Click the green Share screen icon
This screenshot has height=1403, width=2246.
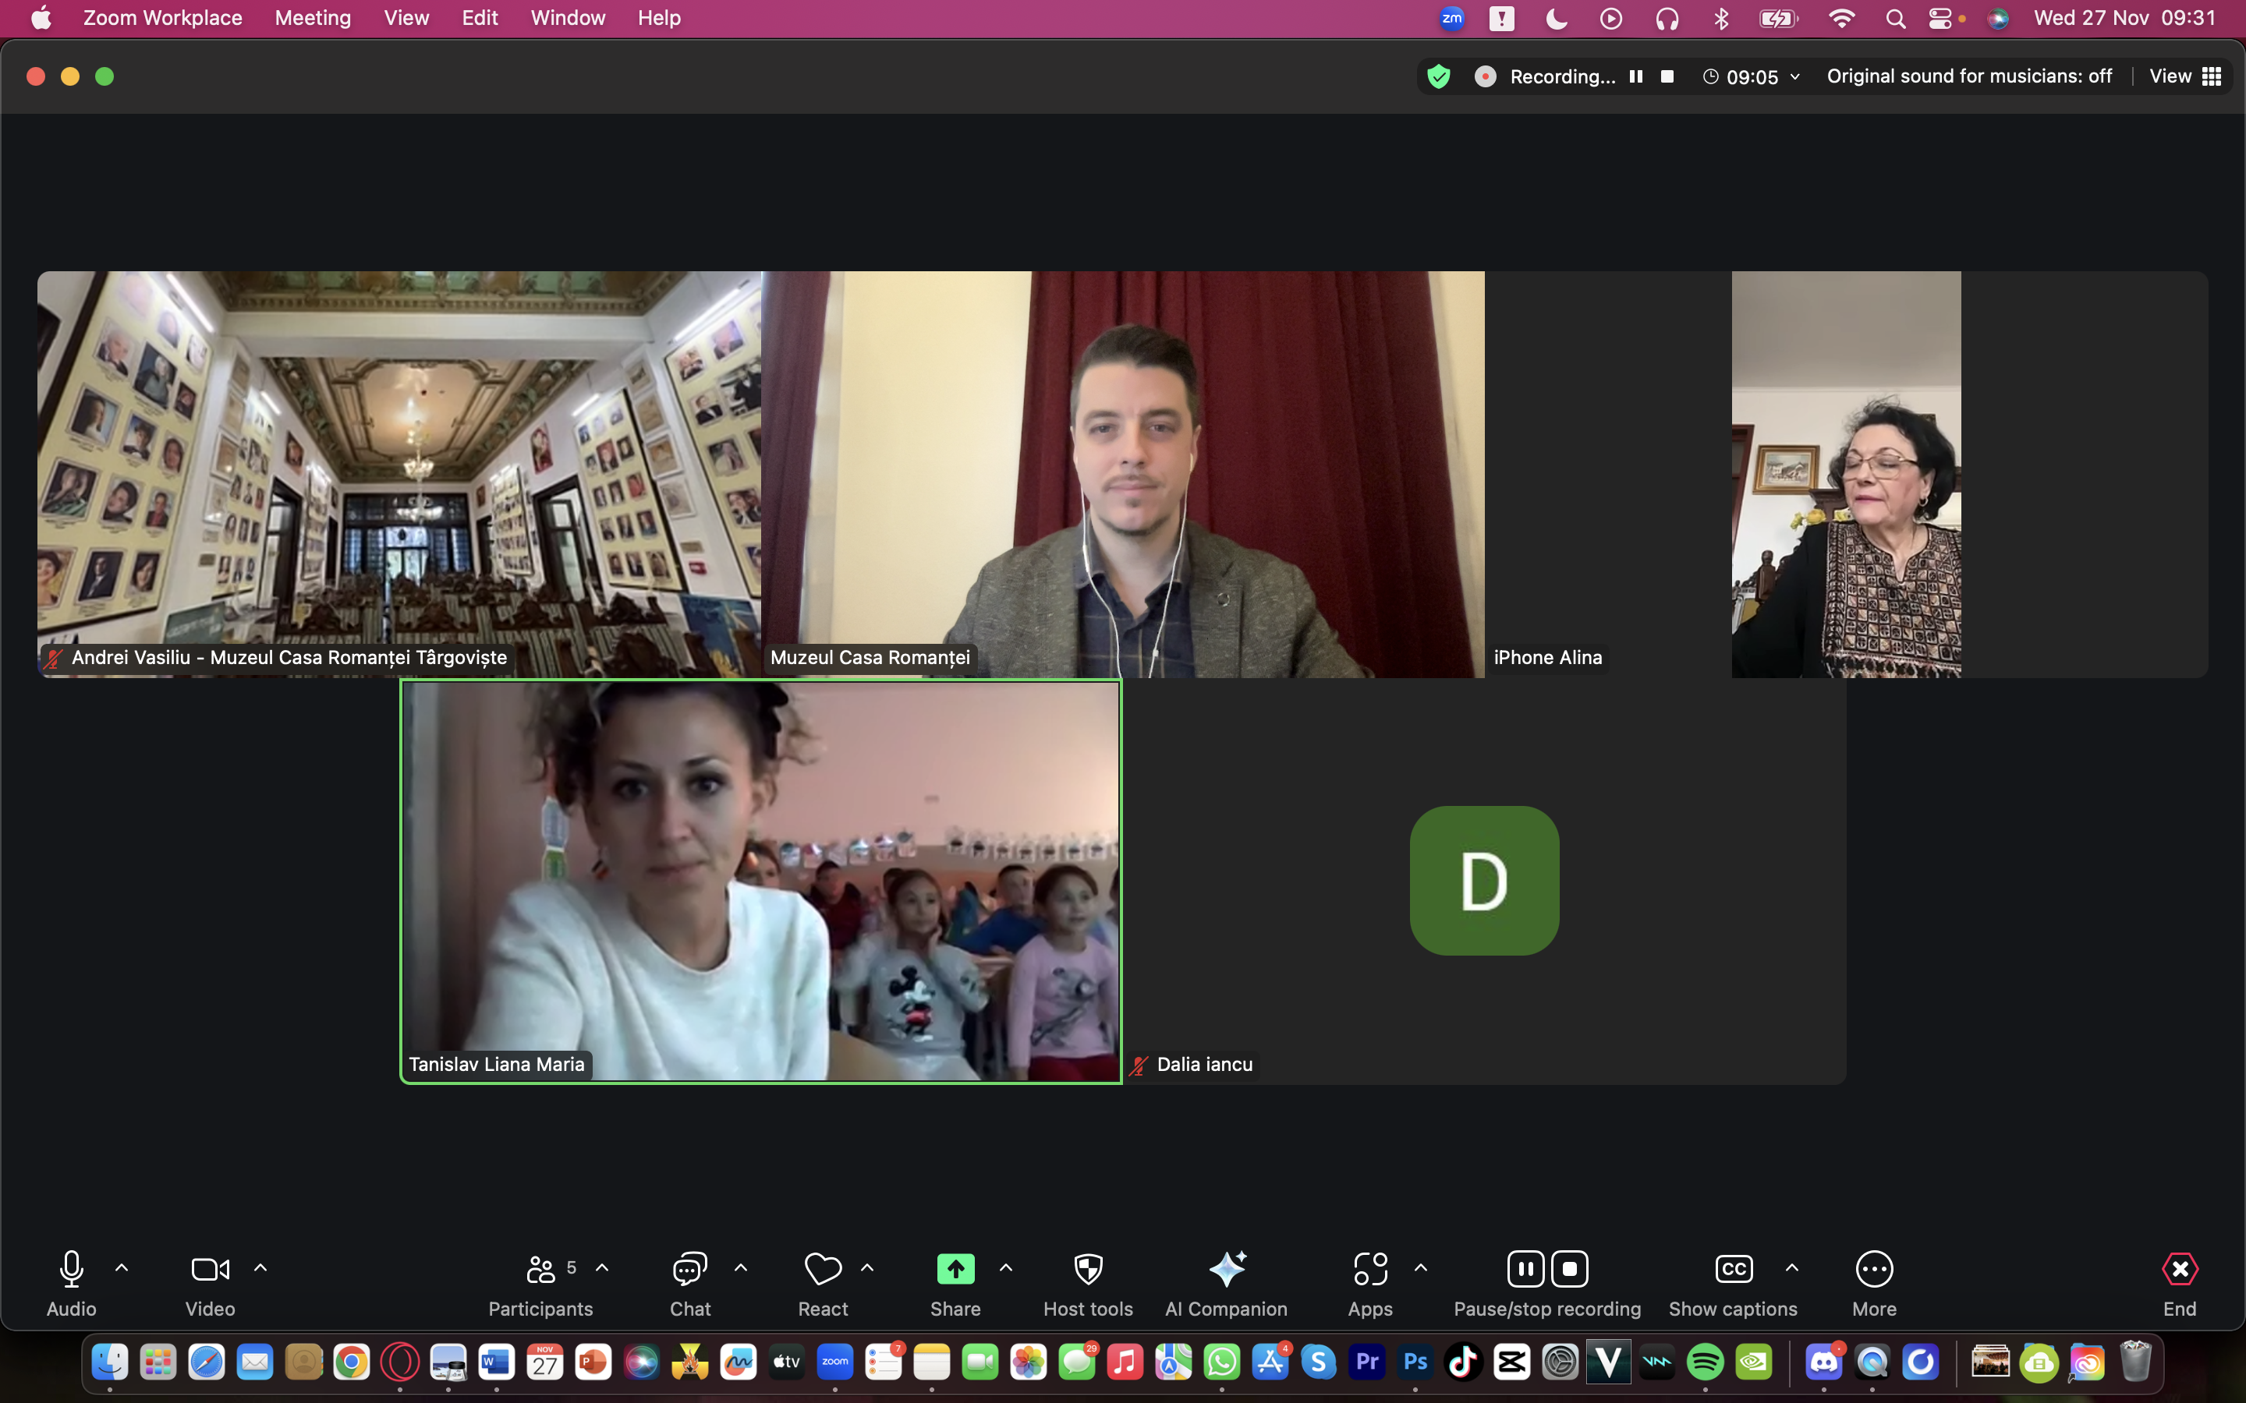pos(955,1268)
